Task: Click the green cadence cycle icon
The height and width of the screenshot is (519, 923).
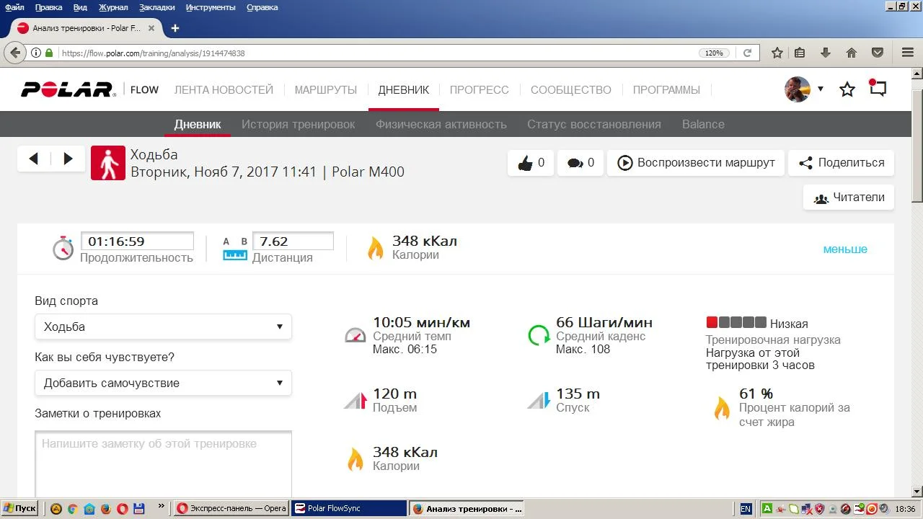Action: point(539,335)
